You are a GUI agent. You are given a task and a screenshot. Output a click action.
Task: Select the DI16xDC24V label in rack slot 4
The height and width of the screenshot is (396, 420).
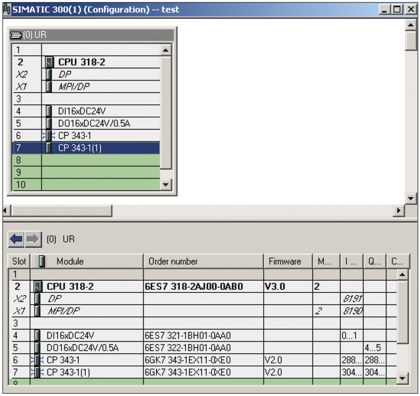(82, 111)
